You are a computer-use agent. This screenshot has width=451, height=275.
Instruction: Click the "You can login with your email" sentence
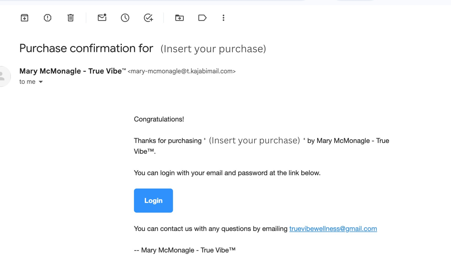click(227, 173)
